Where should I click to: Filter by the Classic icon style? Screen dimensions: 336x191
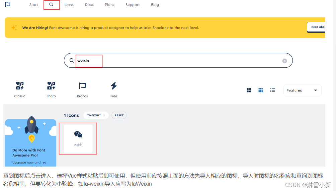click(20, 90)
